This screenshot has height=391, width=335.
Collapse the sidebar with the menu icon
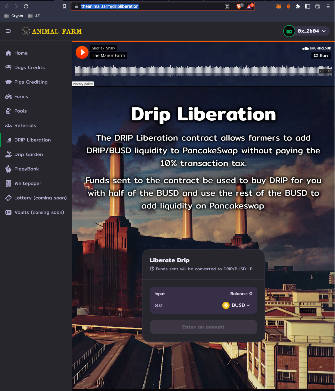click(x=8, y=31)
